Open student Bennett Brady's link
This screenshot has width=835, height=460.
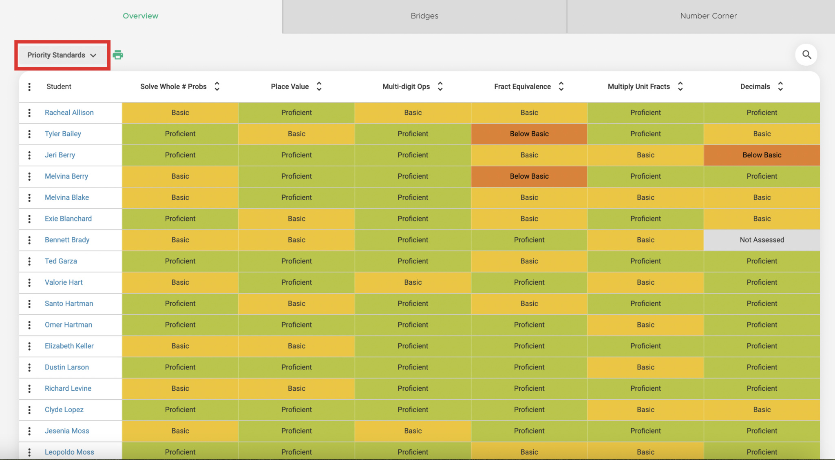[x=67, y=240]
